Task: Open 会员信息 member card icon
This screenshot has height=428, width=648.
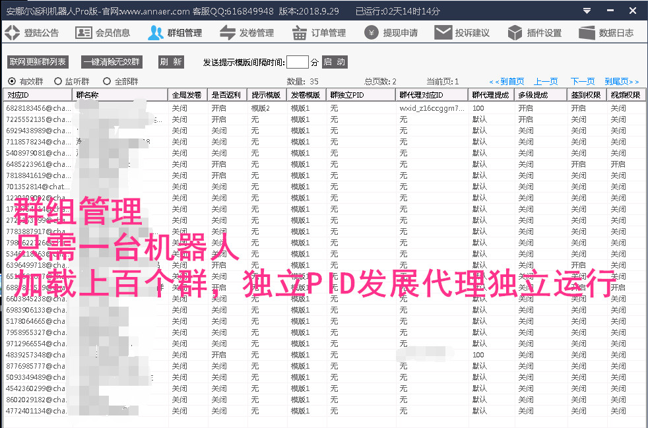Action: click(84, 32)
